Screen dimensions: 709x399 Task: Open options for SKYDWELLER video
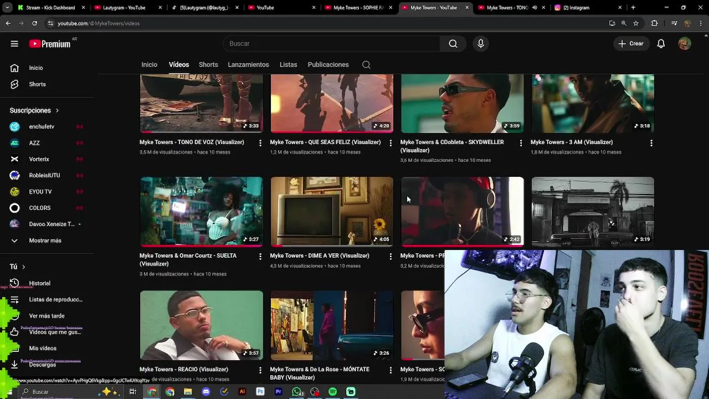pos(521,143)
